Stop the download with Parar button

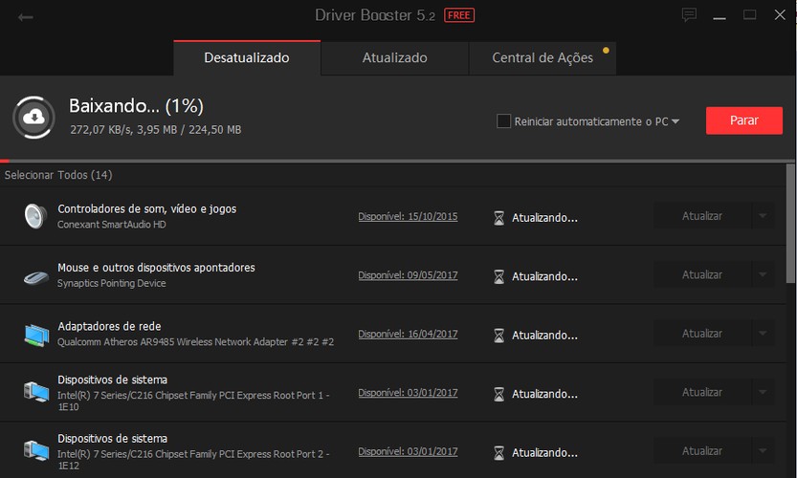pos(744,120)
